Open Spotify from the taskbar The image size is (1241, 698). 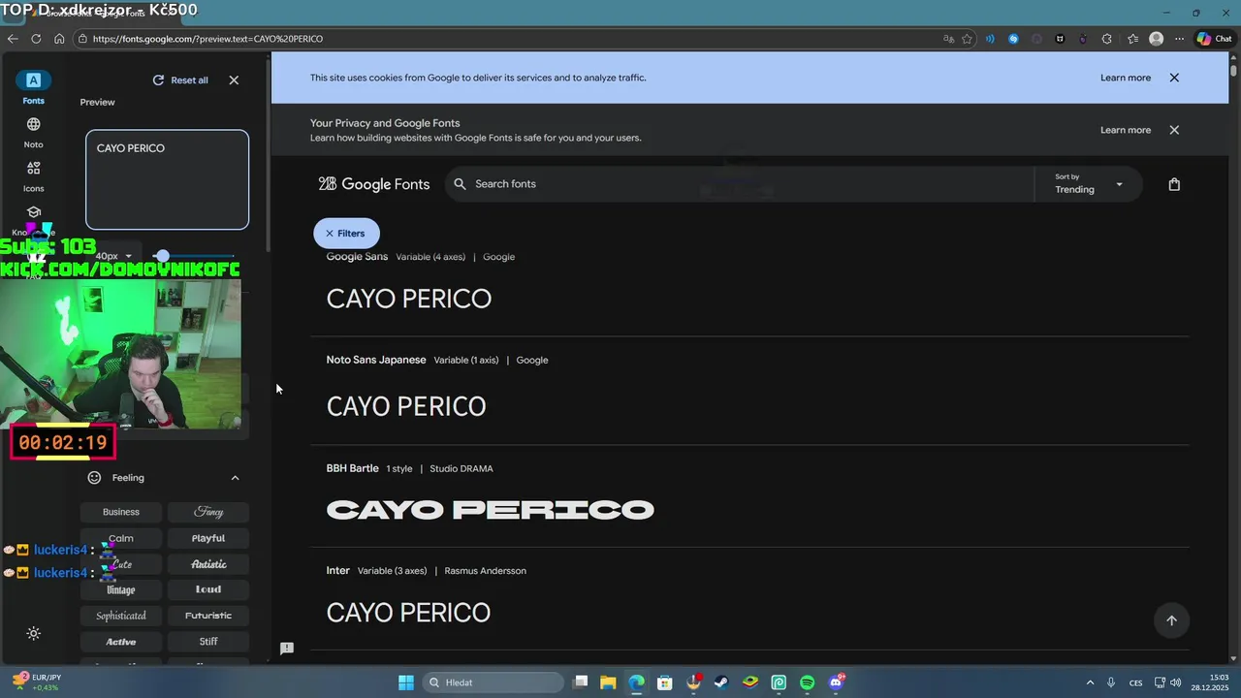808,682
